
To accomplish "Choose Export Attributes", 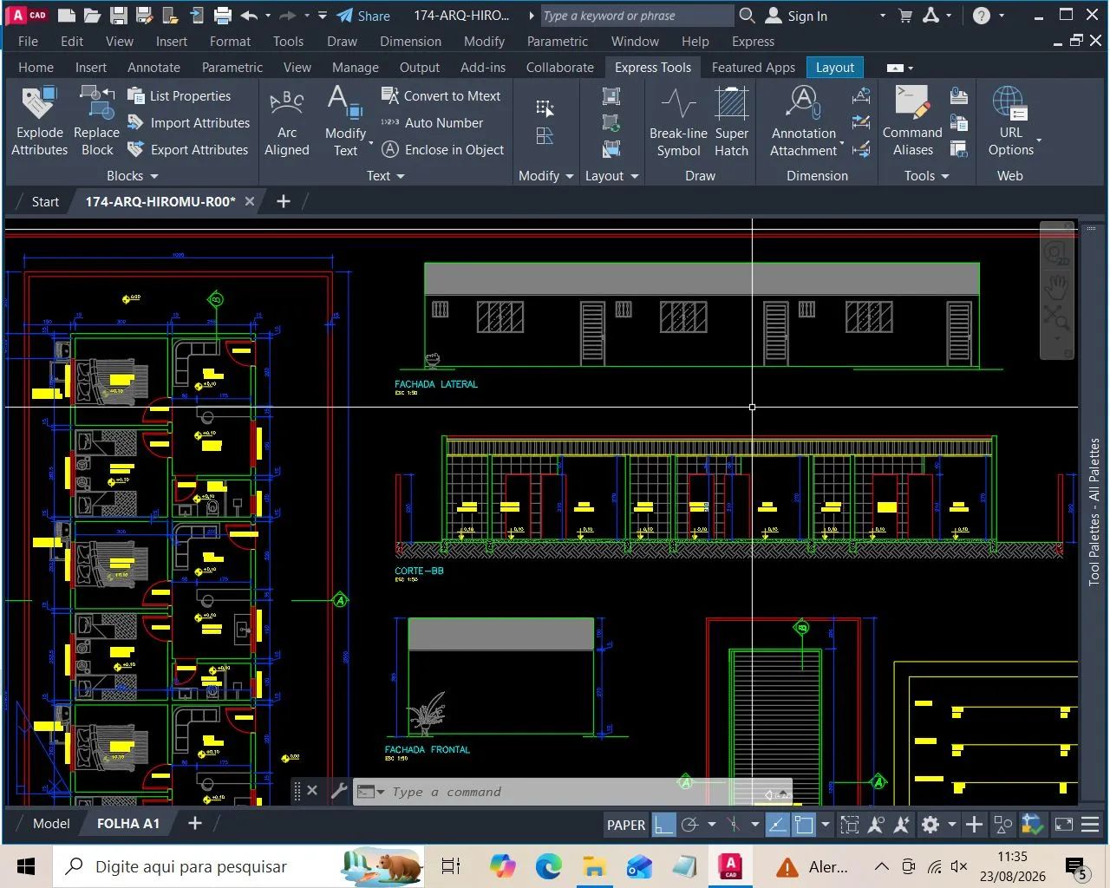I will [188, 150].
